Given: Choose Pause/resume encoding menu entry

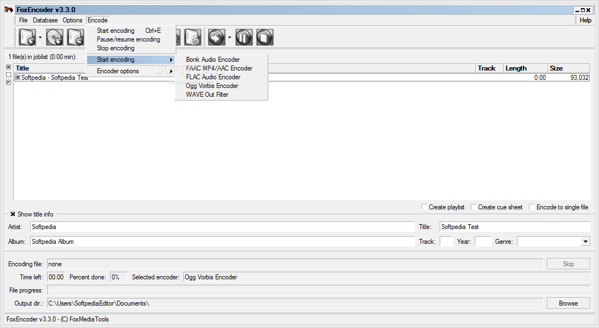Looking at the screenshot, I should click(x=131, y=39).
